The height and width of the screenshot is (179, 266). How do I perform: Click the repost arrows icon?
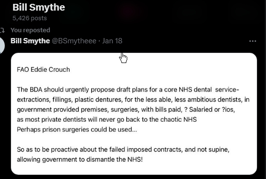coord(2,30)
